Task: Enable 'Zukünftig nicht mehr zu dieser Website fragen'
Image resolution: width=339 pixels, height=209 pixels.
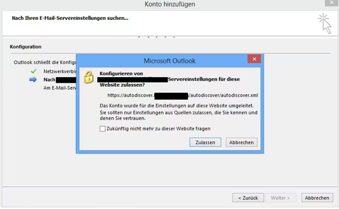Action: [x=103, y=129]
